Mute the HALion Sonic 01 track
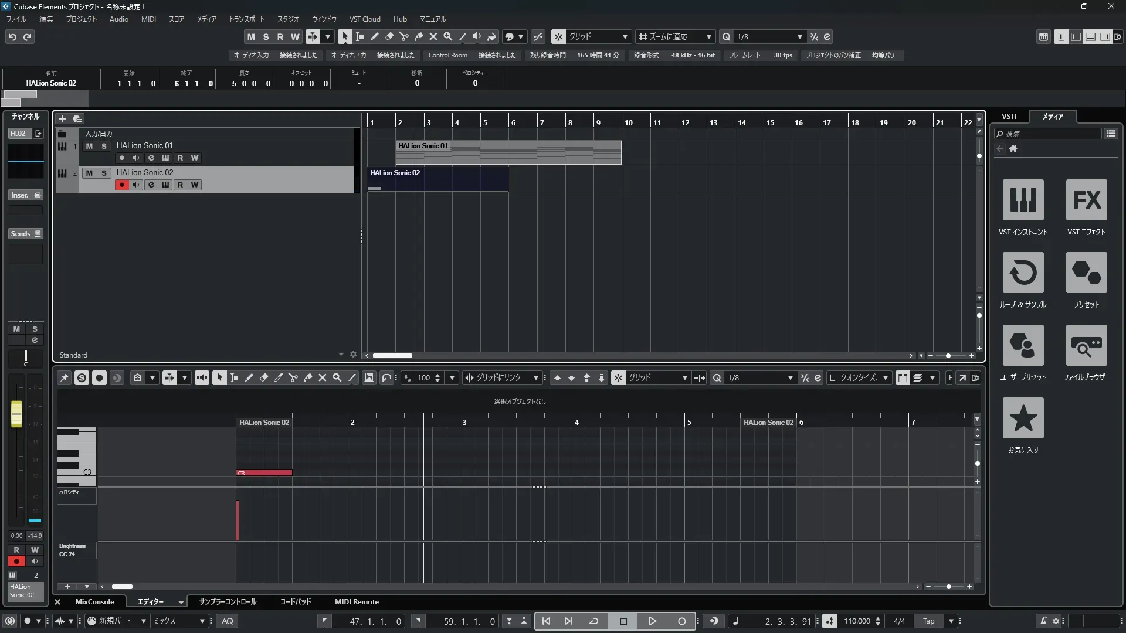 (89, 146)
